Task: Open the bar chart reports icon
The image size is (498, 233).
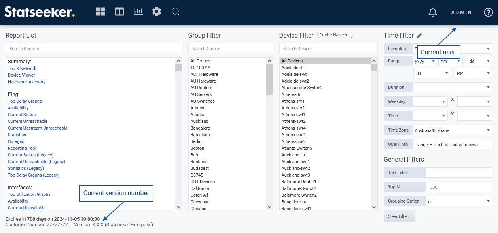Action: (x=138, y=12)
